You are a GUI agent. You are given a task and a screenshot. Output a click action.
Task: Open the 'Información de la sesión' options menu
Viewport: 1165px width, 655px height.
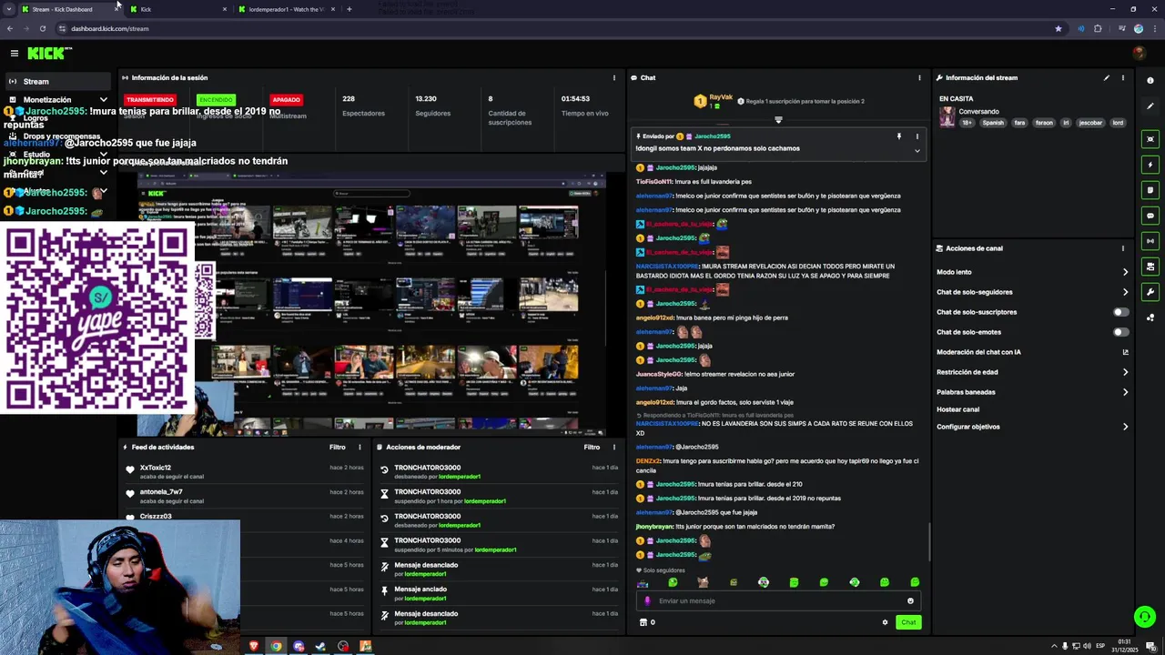click(x=614, y=78)
